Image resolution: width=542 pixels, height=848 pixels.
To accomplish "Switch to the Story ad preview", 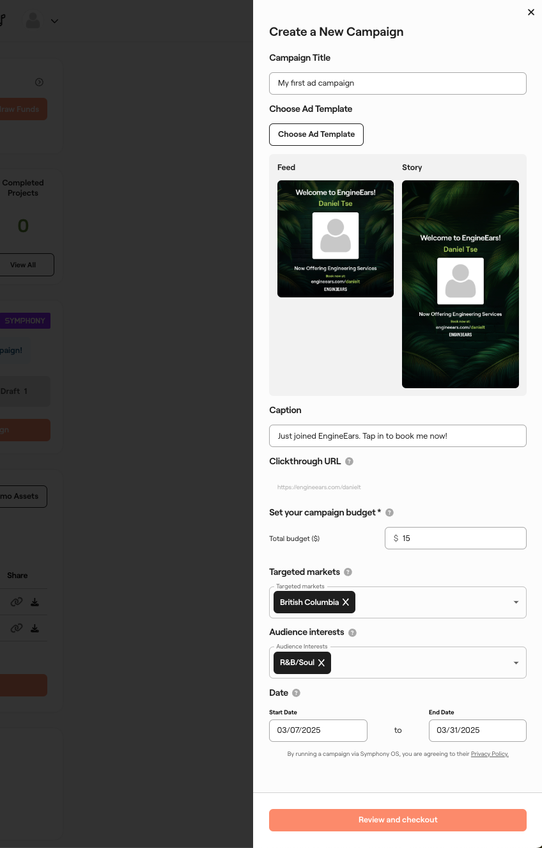I will pos(460,283).
